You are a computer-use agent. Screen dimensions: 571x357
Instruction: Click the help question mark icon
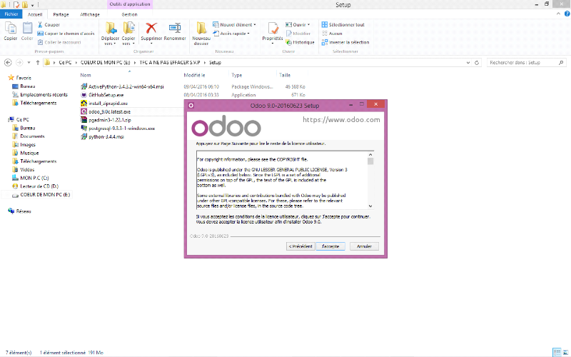[x=567, y=14]
